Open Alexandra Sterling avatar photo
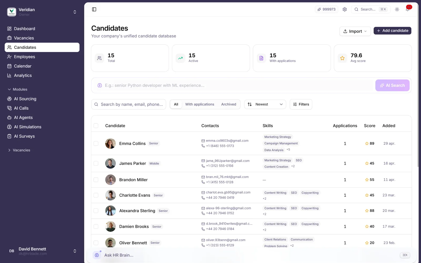421x263 pixels. pyautogui.click(x=111, y=211)
